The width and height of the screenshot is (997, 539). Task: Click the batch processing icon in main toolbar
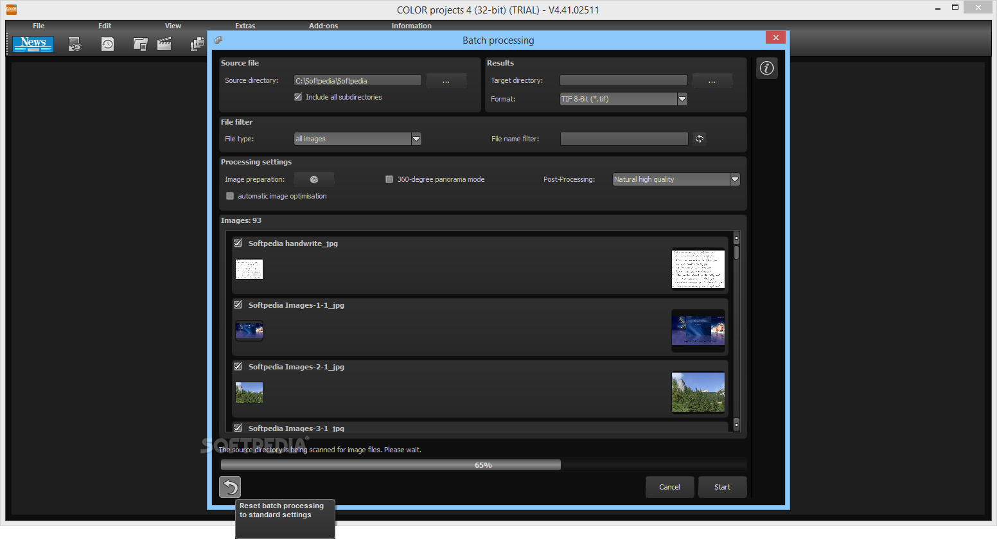197,44
